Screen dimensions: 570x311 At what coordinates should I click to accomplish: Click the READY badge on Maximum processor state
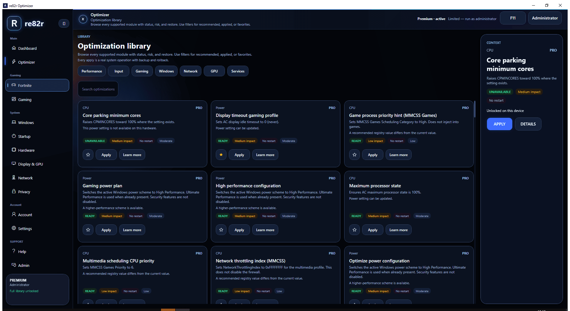(x=356, y=216)
